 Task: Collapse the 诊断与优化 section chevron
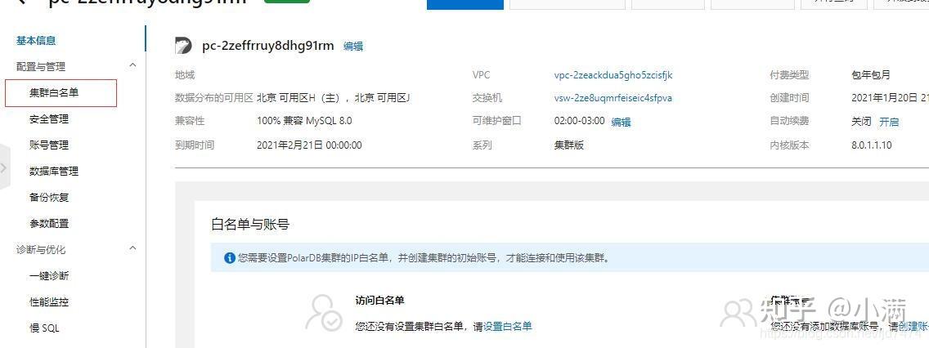click(132, 248)
